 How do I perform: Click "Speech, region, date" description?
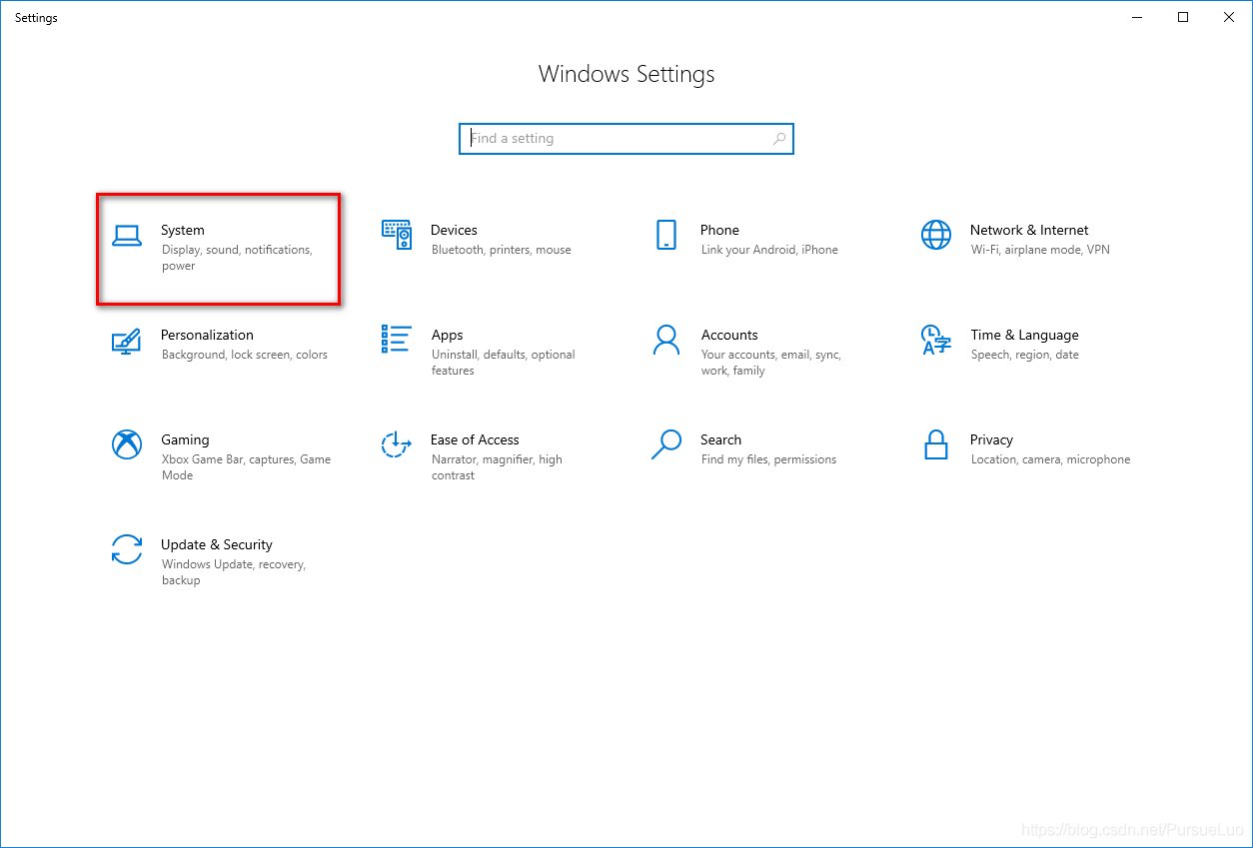(1025, 355)
